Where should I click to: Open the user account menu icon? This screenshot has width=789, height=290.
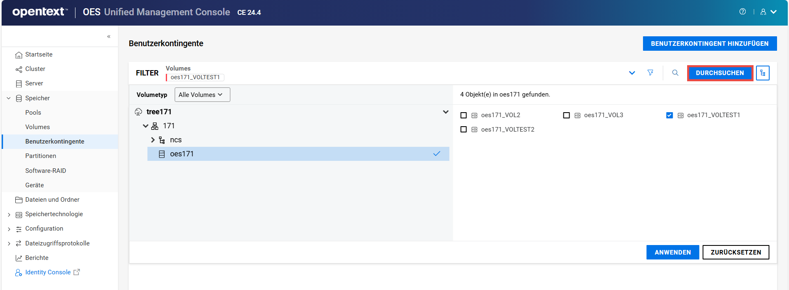[x=763, y=12]
